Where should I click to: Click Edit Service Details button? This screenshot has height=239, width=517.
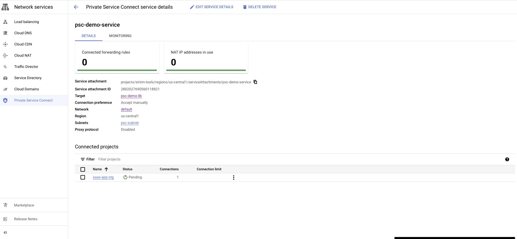click(212, 7)
